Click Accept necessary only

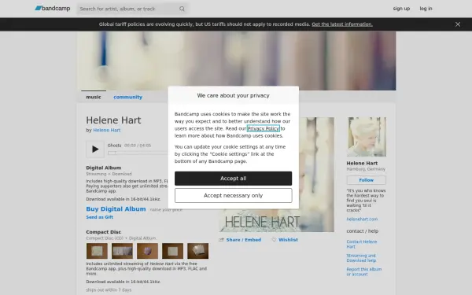click(x=233, y=195)
